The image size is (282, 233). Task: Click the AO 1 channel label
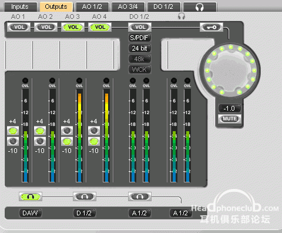pos(18,16)
